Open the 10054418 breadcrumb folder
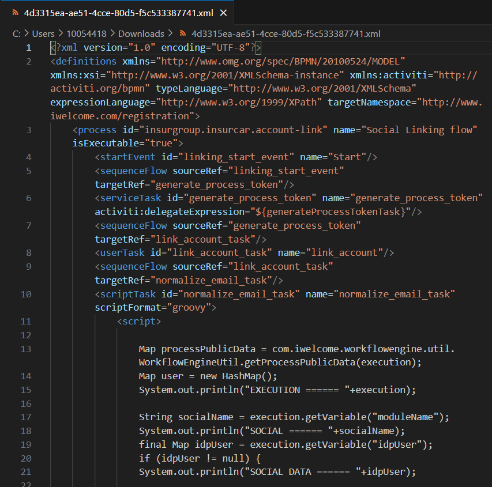 click(87, 33)
